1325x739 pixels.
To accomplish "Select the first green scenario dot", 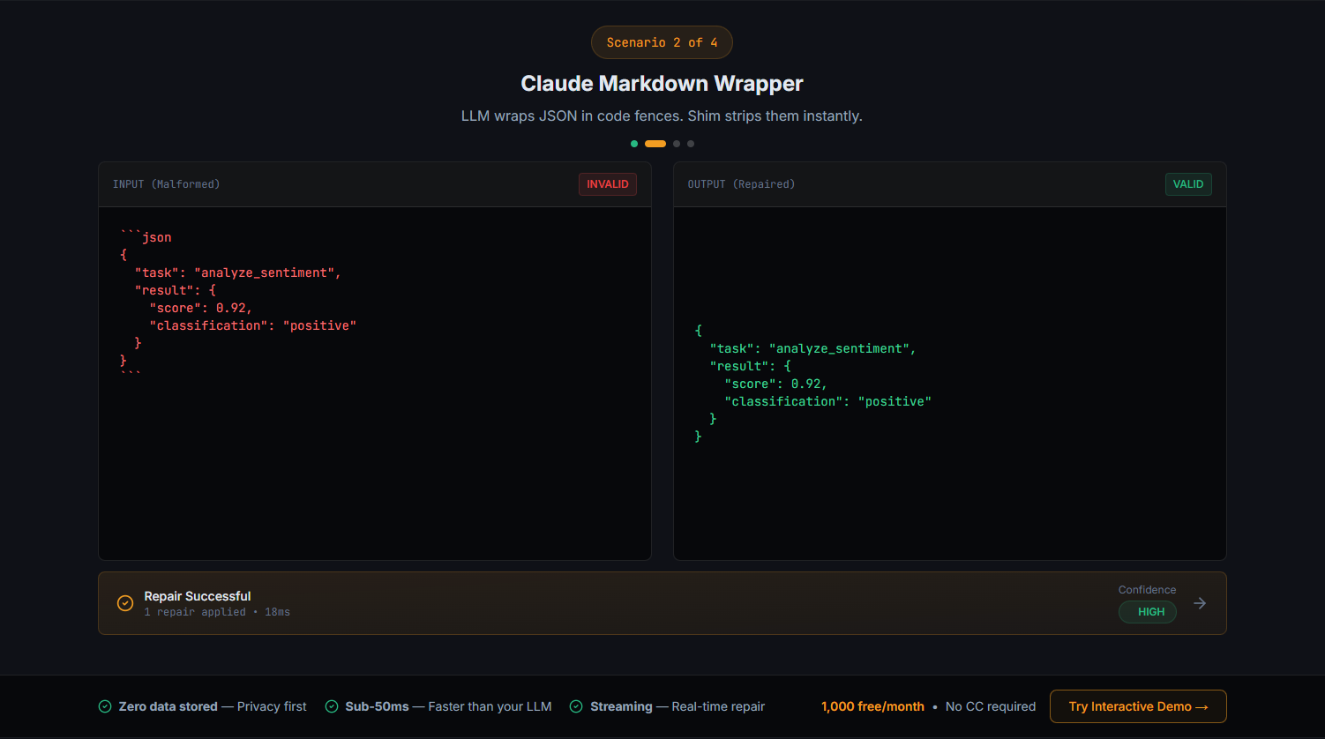I will (634, 144).
